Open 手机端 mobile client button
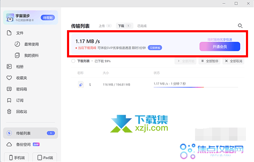Screen dimensions: 254x162 click(17, 157)
